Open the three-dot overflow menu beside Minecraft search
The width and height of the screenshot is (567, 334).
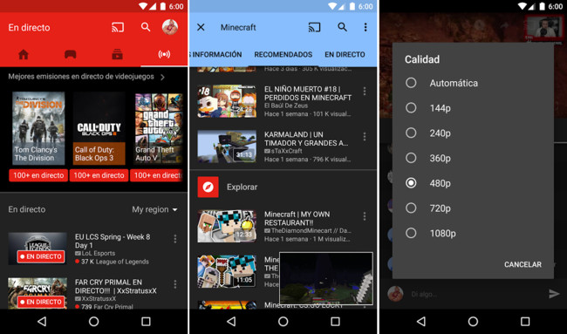pyautogui.click(x=365, y=27)
